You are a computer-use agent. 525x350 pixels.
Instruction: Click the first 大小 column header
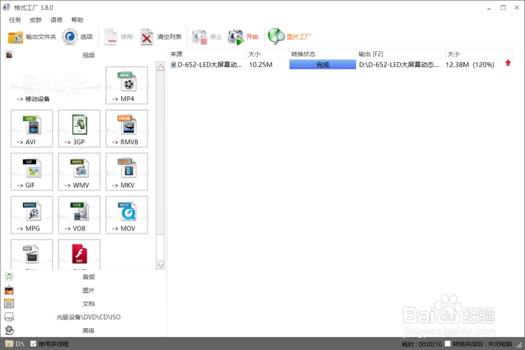(x=268, y=54)
